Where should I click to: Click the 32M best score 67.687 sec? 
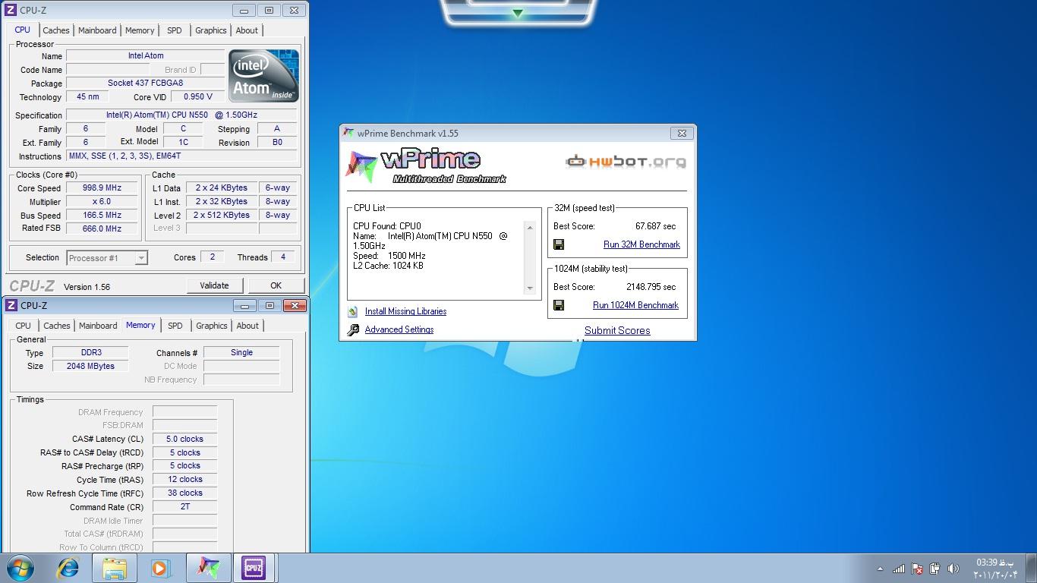click(x=655, y=226)
